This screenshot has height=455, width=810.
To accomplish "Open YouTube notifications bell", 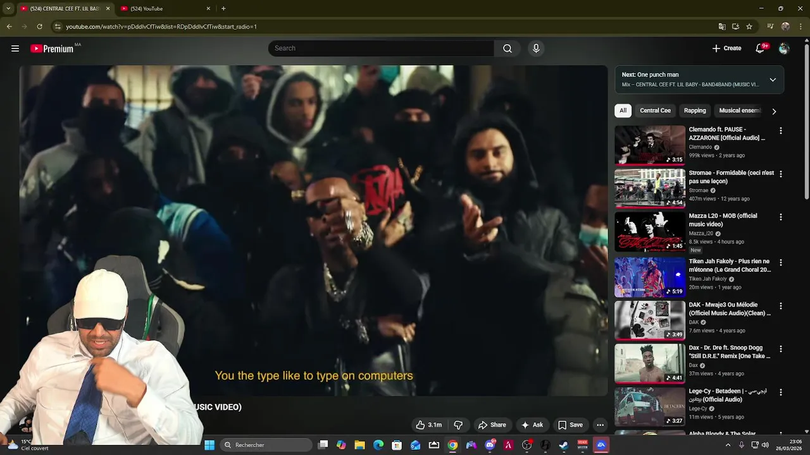I will pyautogui.click(x=761, y=49).
